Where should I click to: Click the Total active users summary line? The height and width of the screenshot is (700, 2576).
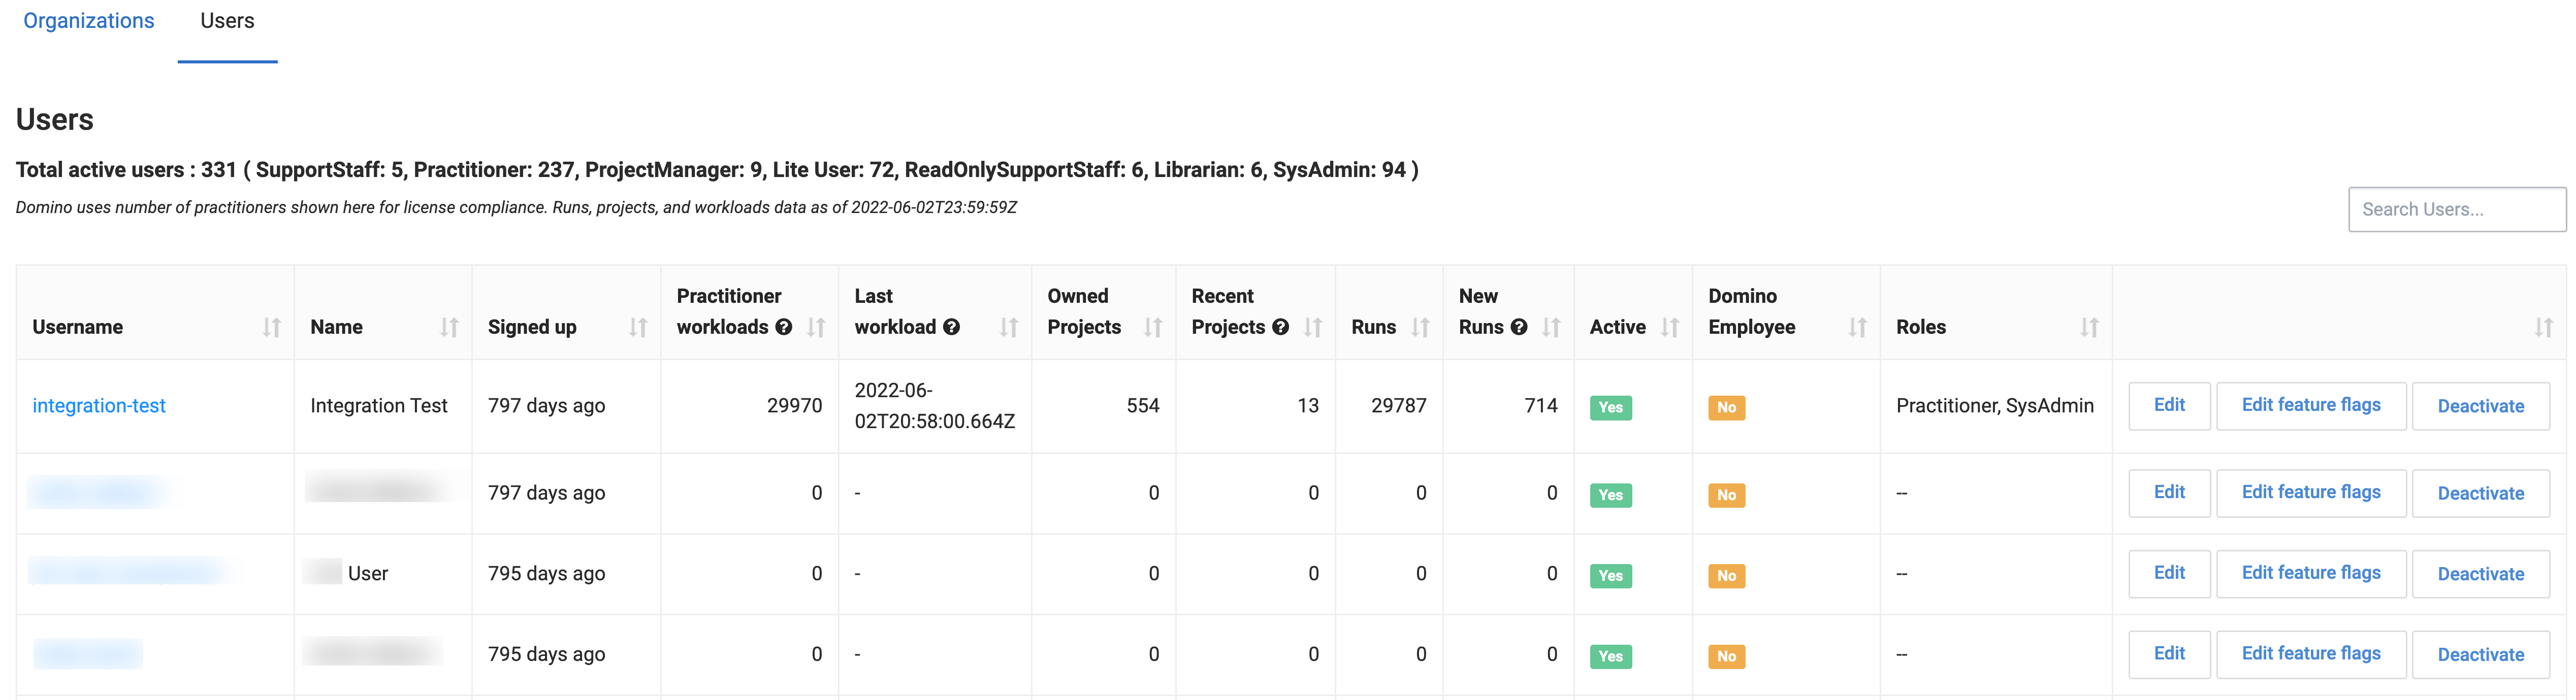coord(717,171)
